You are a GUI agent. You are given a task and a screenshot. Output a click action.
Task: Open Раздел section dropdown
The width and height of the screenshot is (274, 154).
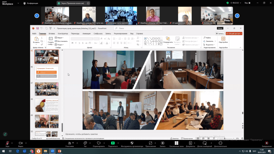[59, 45]
